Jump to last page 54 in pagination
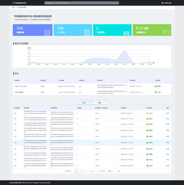The image size is (184, 185). click(92, 171)
